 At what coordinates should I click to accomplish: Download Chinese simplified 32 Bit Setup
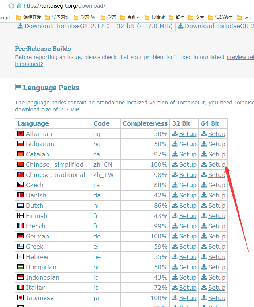[188, 164]
